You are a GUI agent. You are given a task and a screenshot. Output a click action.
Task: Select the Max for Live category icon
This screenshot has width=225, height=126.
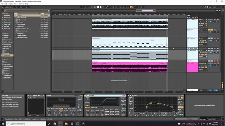tap(3, 47)
